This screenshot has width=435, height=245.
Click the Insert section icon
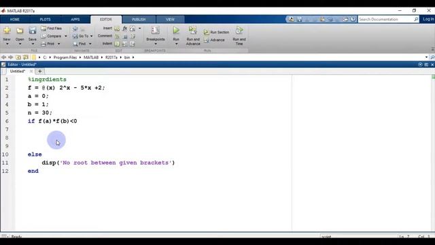(117, 29)
